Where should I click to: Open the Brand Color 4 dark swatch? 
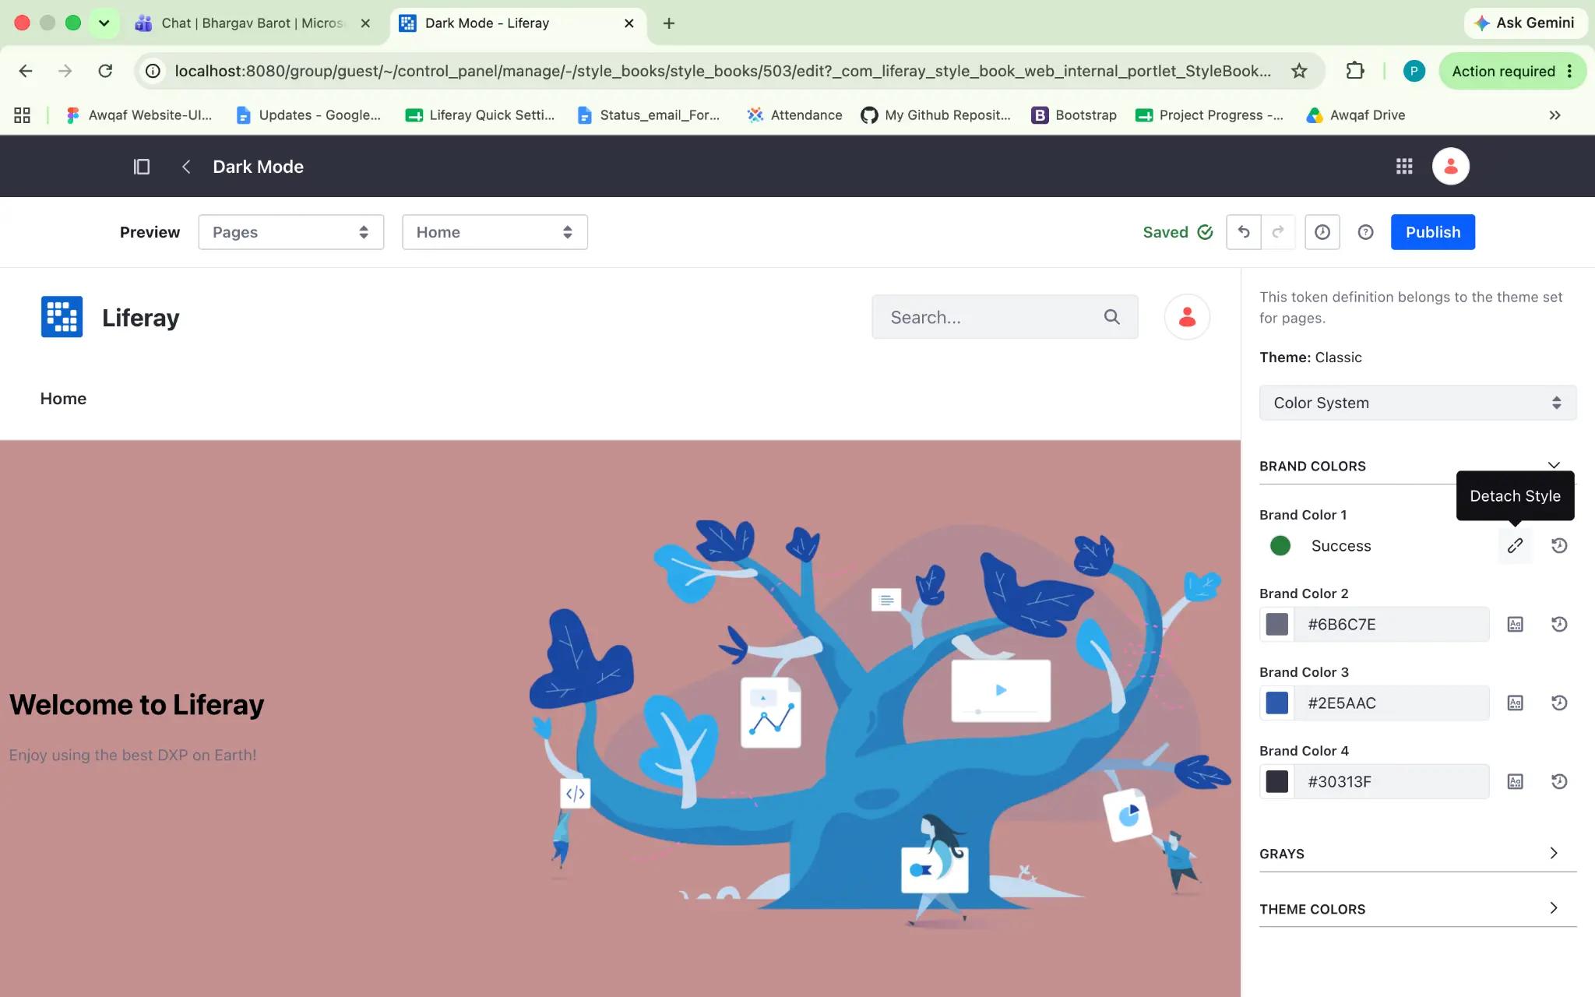point(1277,782)
